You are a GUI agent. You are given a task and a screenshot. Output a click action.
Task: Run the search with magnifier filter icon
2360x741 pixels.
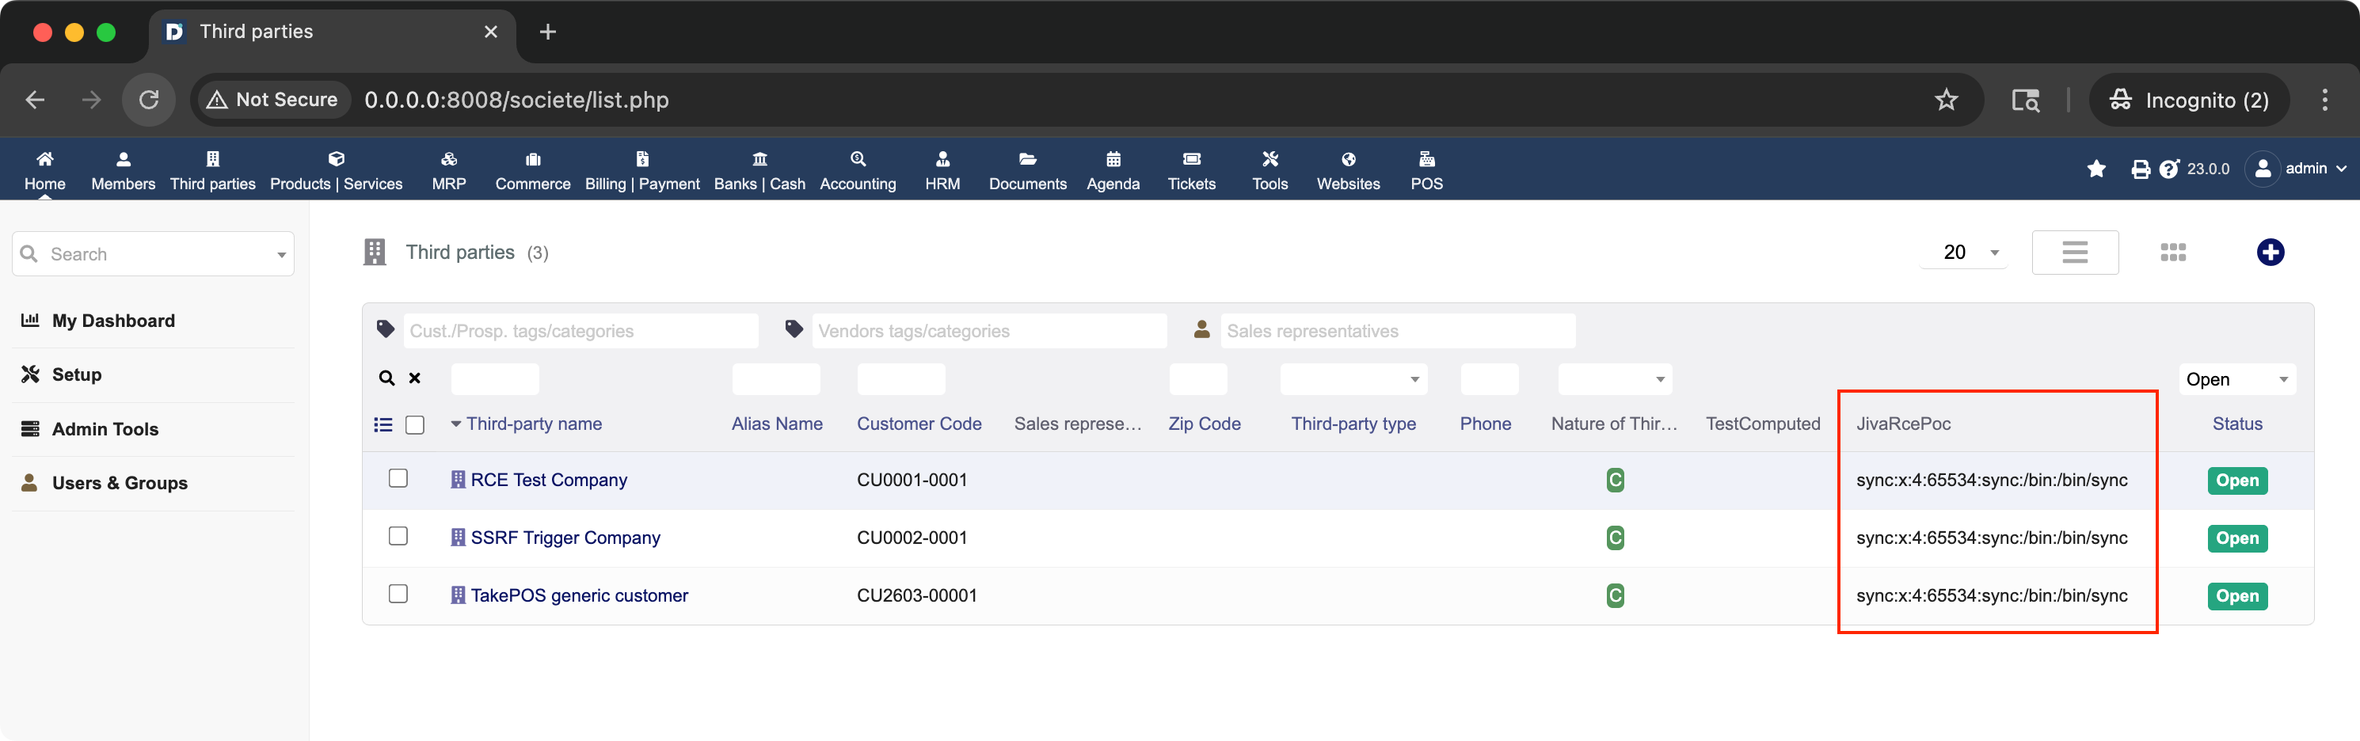[x=385, y=378]
